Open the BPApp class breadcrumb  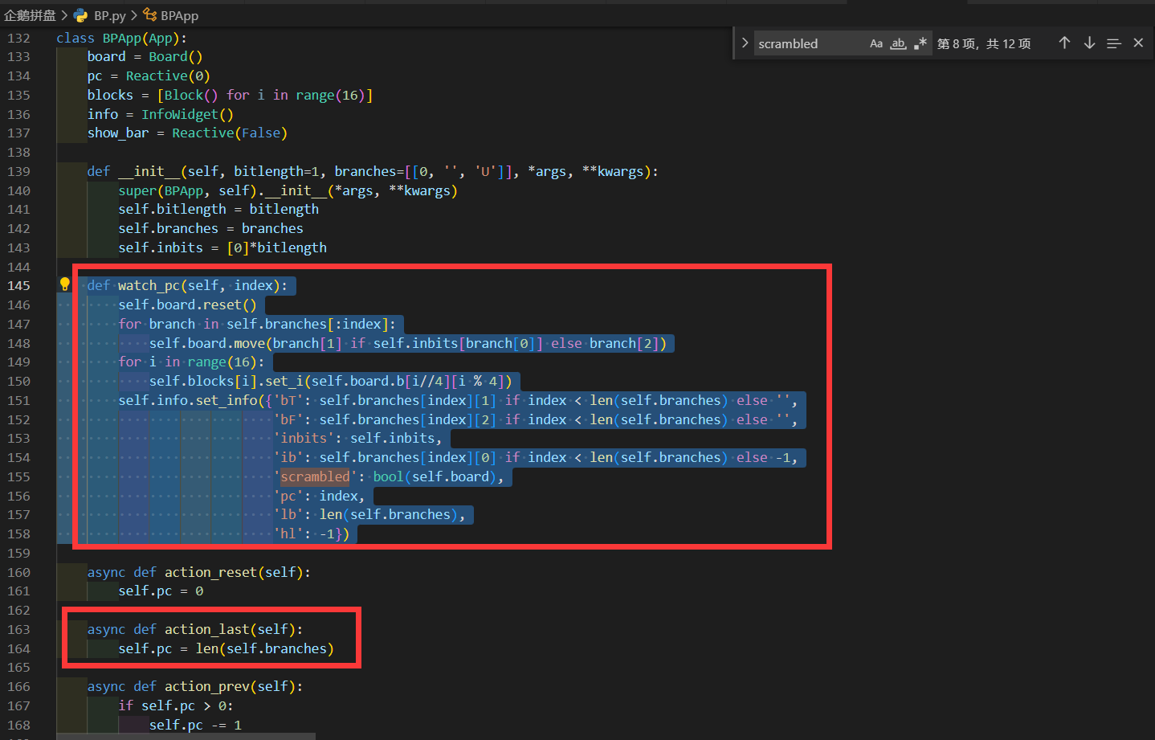point(179,15)
